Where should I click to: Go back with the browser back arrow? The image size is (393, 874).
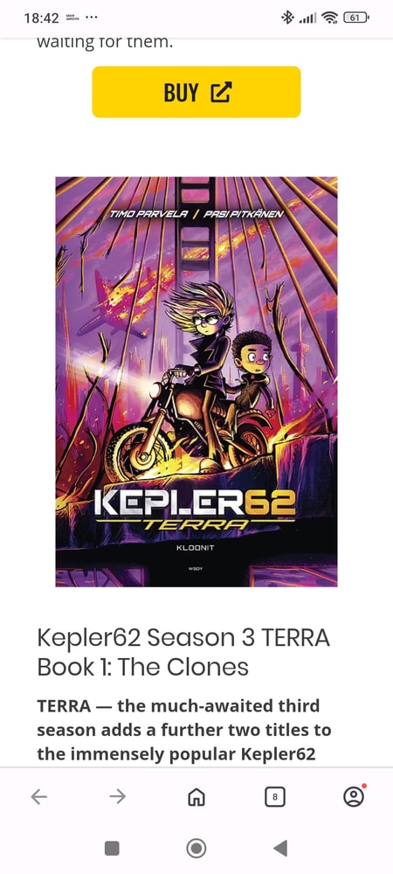point(39,797)
